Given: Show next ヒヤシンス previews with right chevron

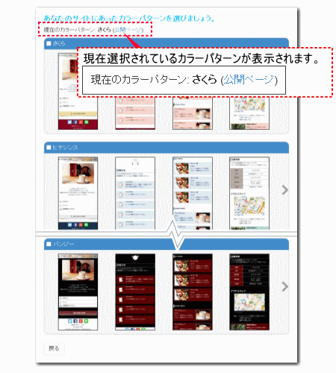Looking at the screenshot, I should tap(285, 190).
